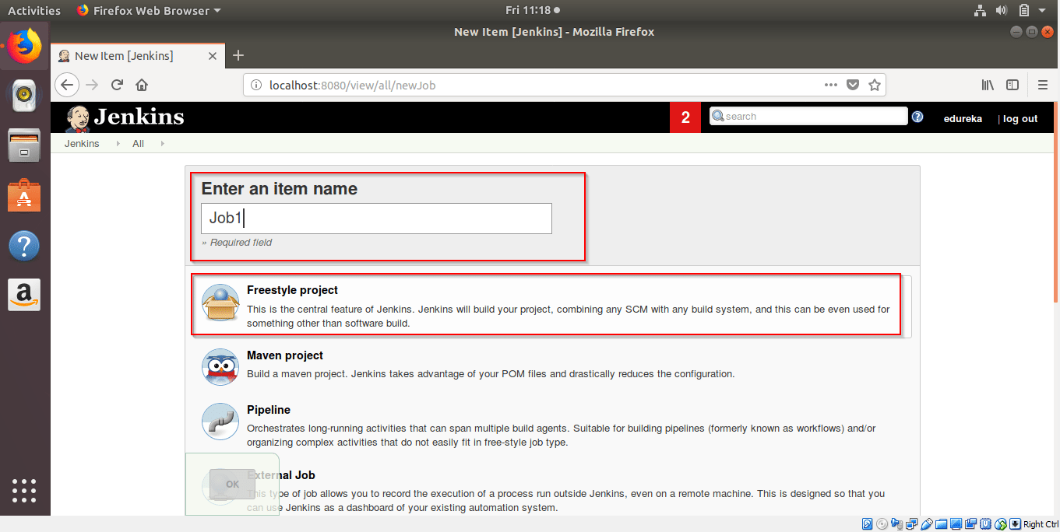Switch to the New Item [Jenkins] tab
Viewport: 1060px width, 532px height.
point(125,55)
